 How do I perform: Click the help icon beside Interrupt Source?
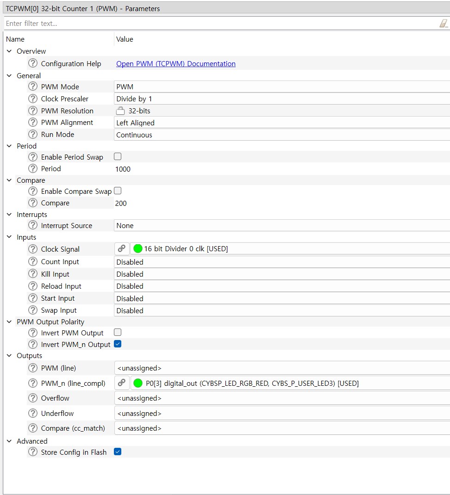32,225
